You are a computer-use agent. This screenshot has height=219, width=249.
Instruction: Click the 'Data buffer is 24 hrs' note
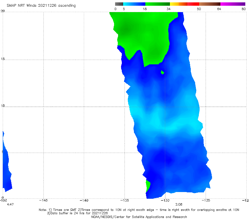[77, 213]
